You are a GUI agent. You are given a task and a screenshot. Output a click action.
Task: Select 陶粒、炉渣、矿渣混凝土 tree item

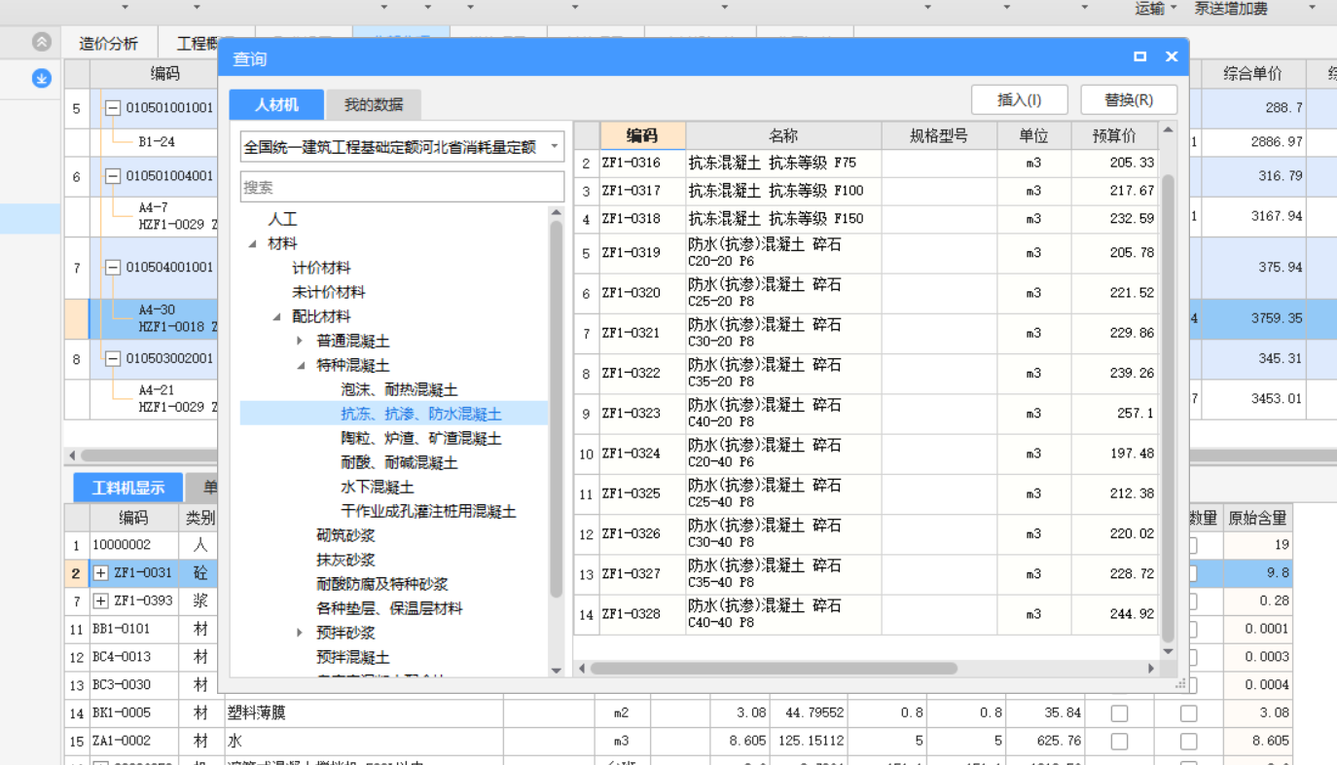coord(421,439)
